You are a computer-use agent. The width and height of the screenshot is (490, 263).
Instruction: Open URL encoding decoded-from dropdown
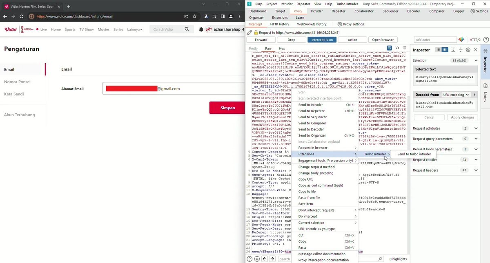tap(456, 95)
